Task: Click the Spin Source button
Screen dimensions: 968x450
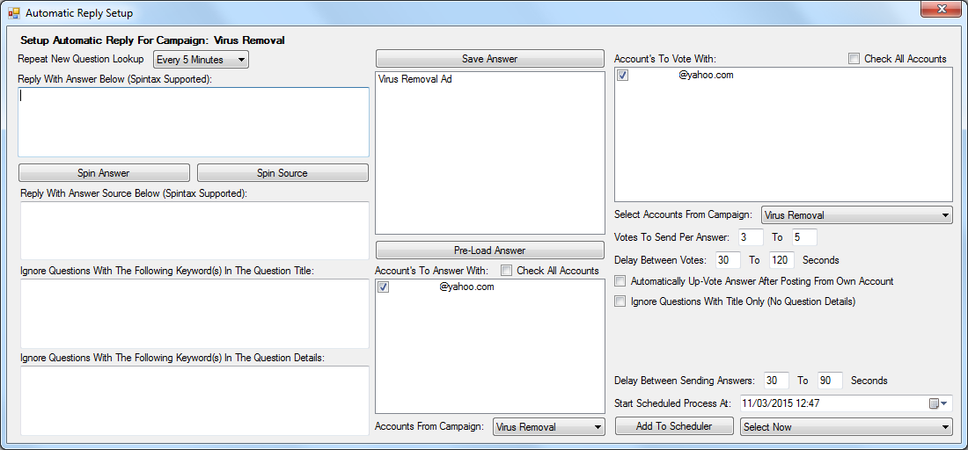Action: (282, 173)
